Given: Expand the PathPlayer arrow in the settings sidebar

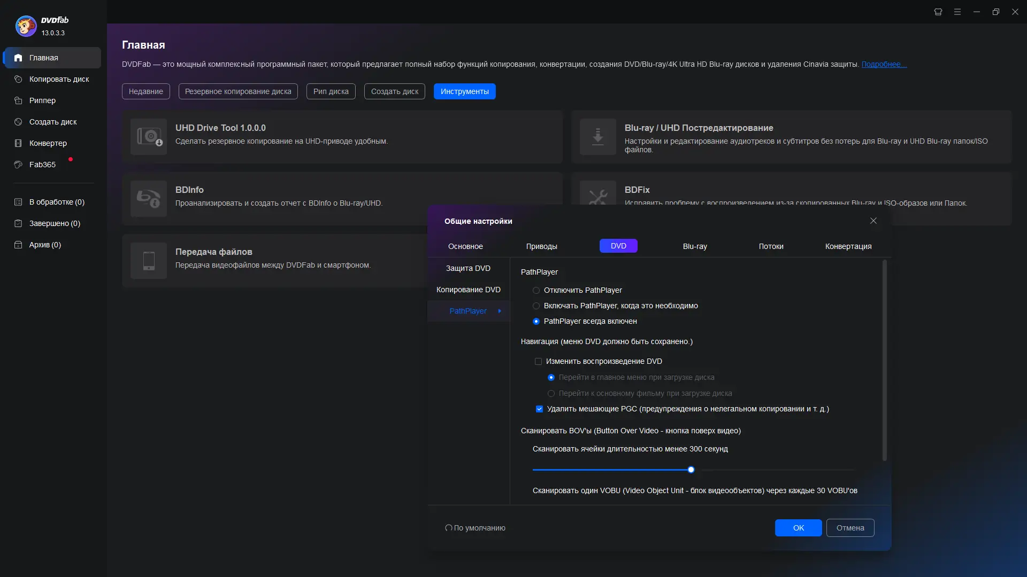Looking at the screenshot, I should point(500,311).
